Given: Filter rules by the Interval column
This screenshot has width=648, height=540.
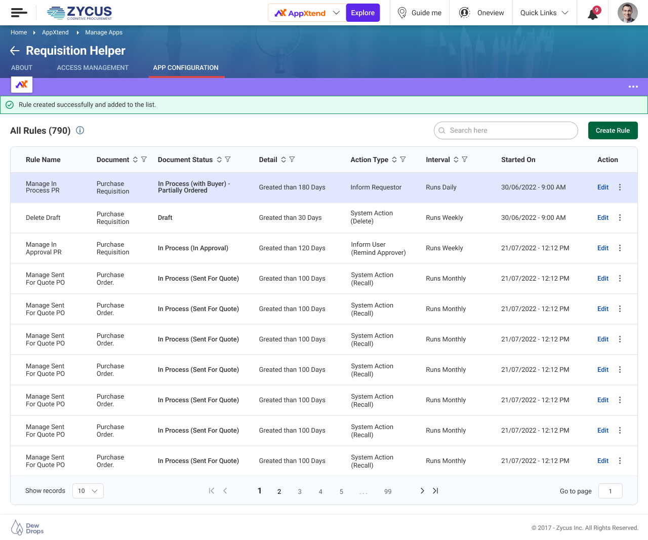Looking at the screenshot, I should click(465, 160).
